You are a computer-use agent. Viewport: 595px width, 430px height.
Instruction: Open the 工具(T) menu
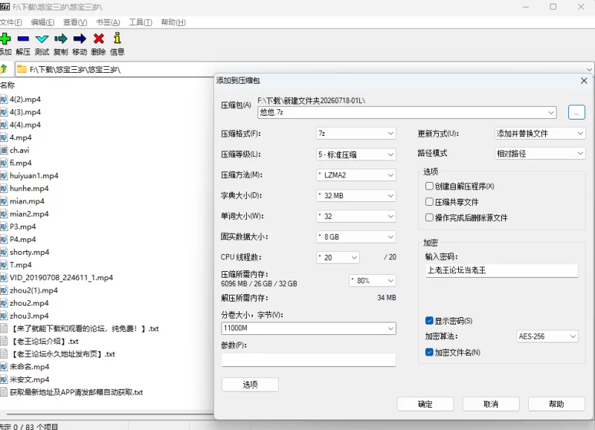click(x=141, y=22)
